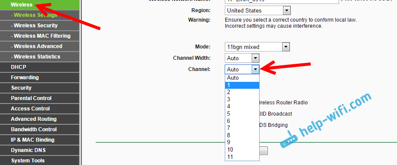Go to Wireless Advanced settings
The height and width of the screenshot is (165, 397).
tap(40, 46)
